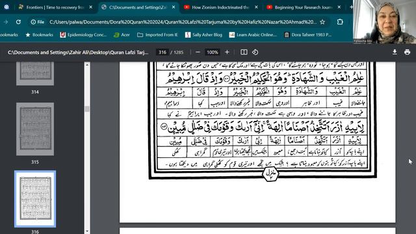
Task: Select page 315 thumbnail
Action: (35, 129)
